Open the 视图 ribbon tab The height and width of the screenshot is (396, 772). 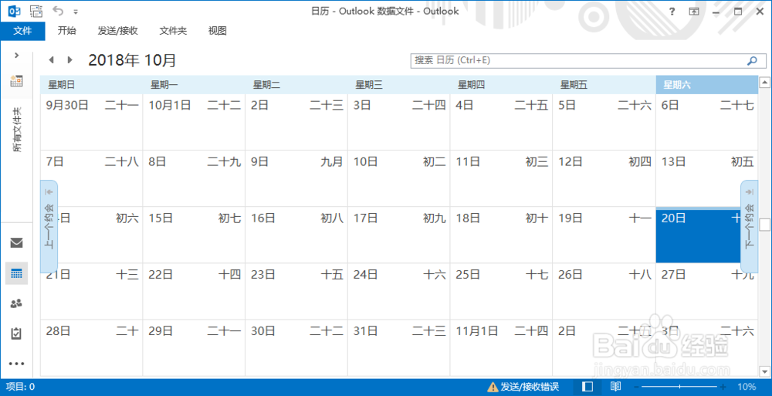coord(217,31)
